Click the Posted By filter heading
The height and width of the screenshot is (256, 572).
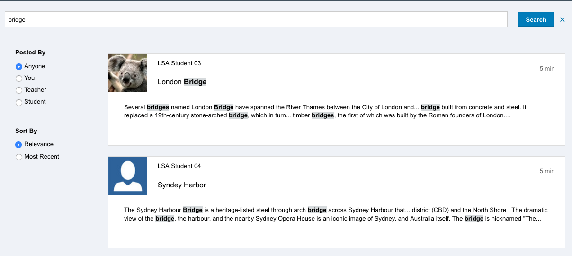[30, 53]
